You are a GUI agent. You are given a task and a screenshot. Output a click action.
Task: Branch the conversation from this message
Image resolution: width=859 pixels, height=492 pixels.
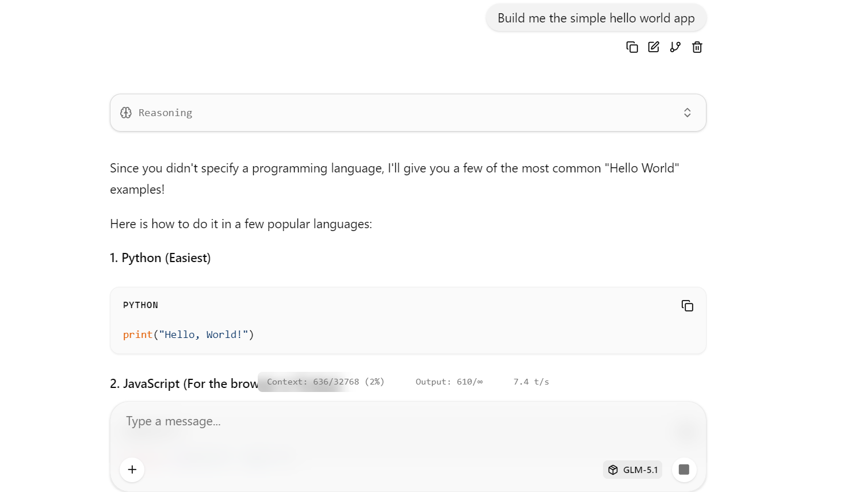675,47
